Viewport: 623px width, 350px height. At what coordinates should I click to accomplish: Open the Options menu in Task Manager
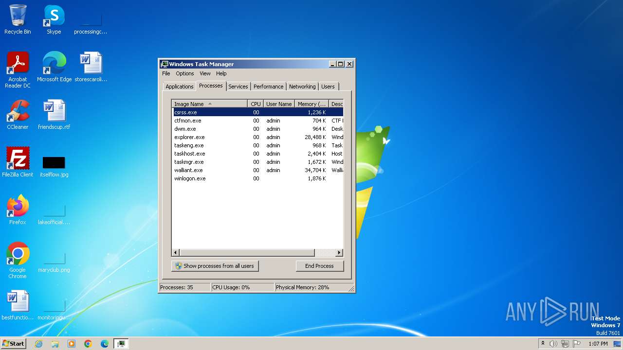[185, 73]
